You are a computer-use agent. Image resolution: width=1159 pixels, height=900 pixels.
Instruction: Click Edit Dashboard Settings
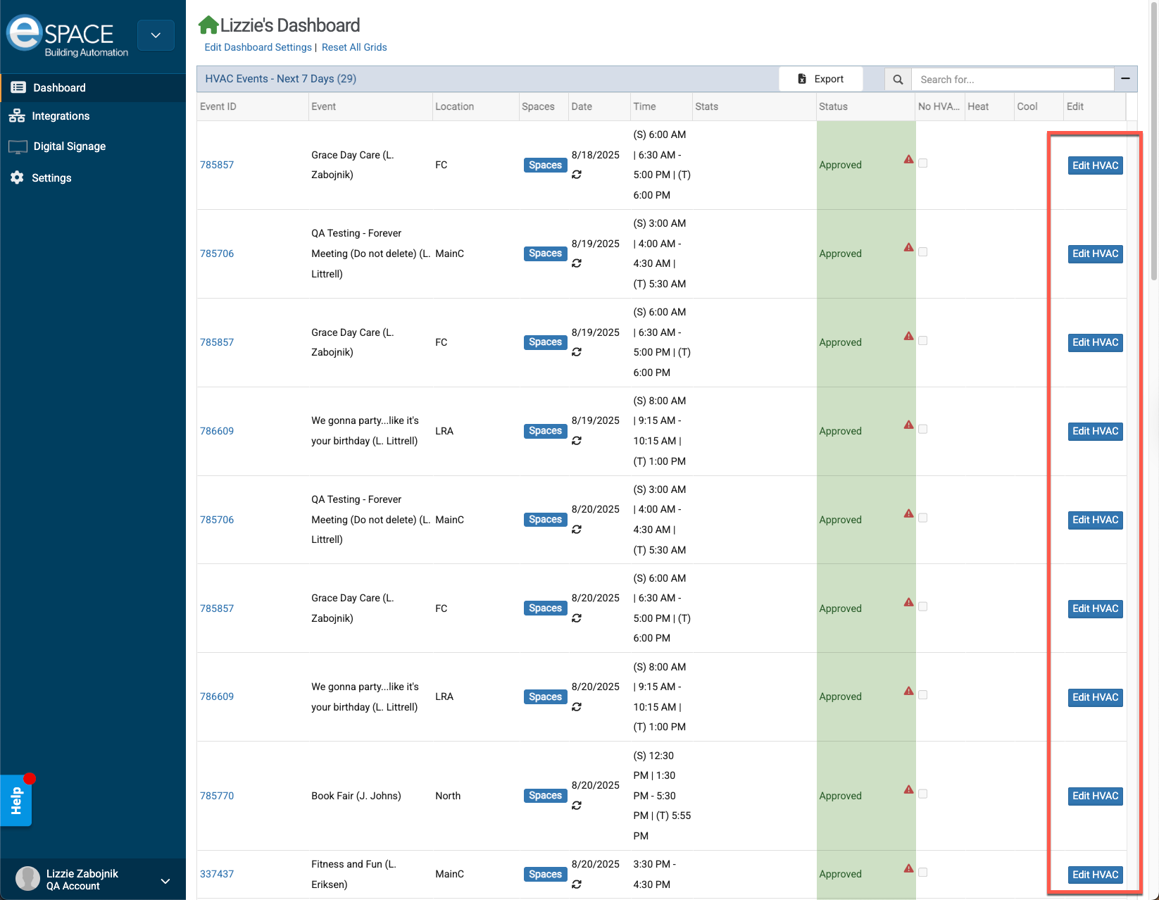tap(257, 47)
